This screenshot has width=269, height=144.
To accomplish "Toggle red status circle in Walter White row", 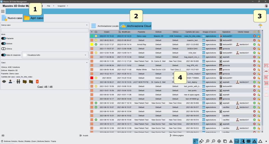I will [x=254, y=69].
